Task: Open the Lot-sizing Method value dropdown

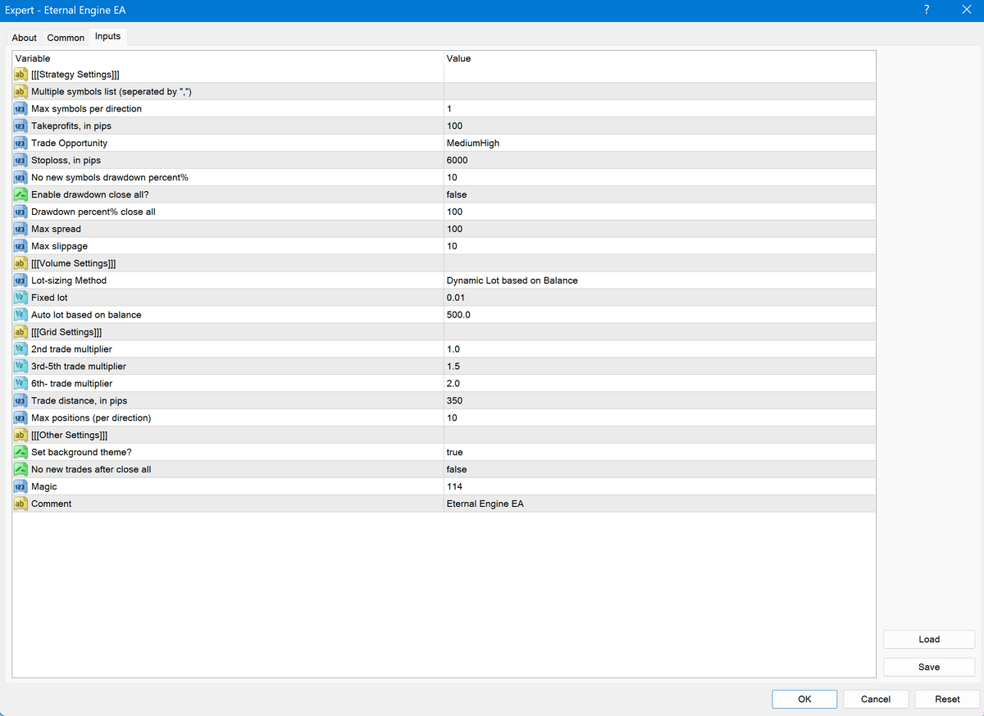Action: pos(512,281)
